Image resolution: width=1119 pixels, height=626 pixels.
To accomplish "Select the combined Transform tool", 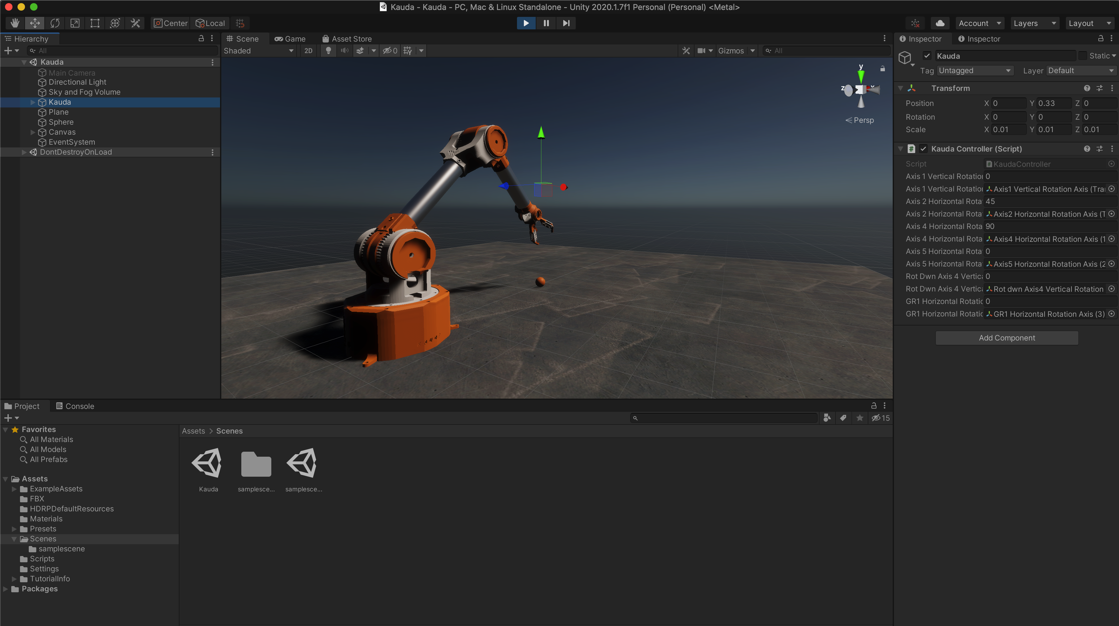I will [x=115, y=23].
